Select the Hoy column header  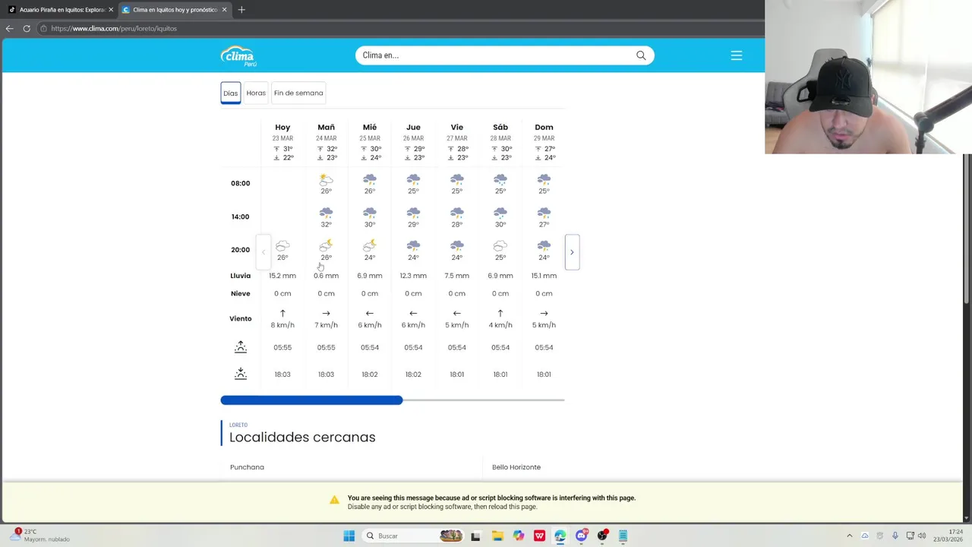[282, 127]
